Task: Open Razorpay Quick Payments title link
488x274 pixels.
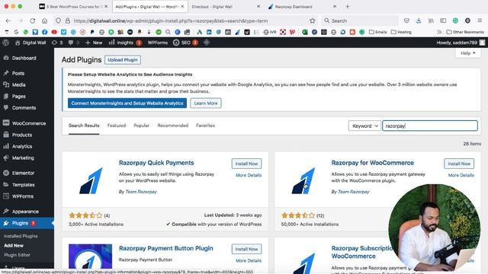Action: coord(156,163)
